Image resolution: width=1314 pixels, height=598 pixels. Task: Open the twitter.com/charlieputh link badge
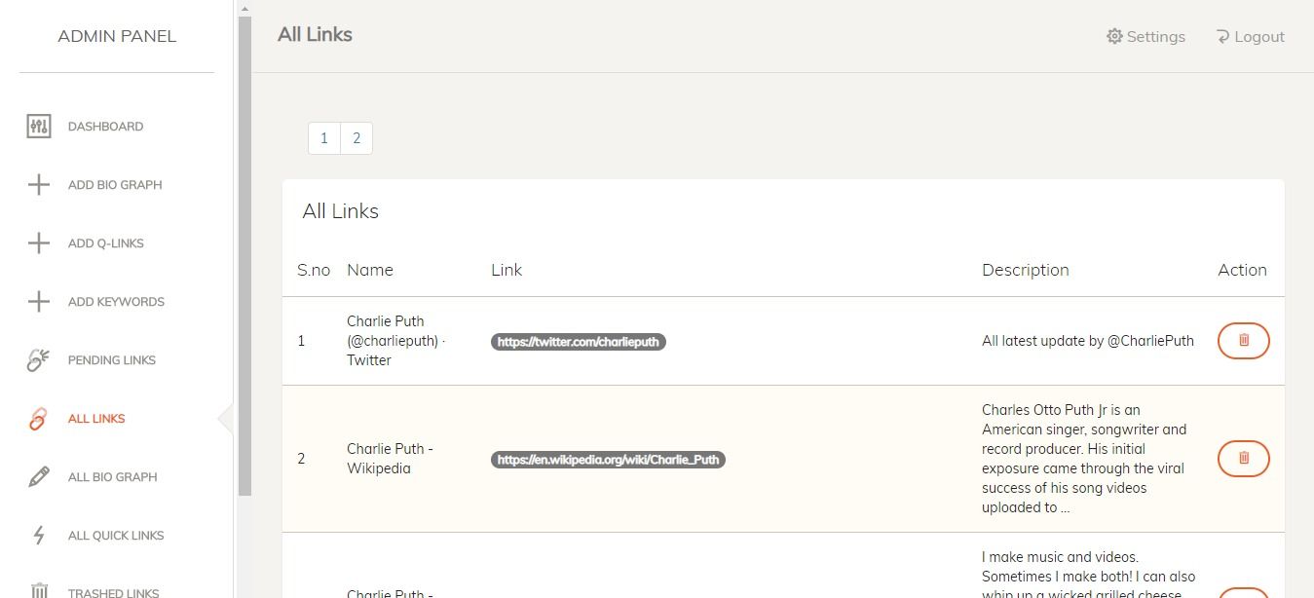click(579, 342)
